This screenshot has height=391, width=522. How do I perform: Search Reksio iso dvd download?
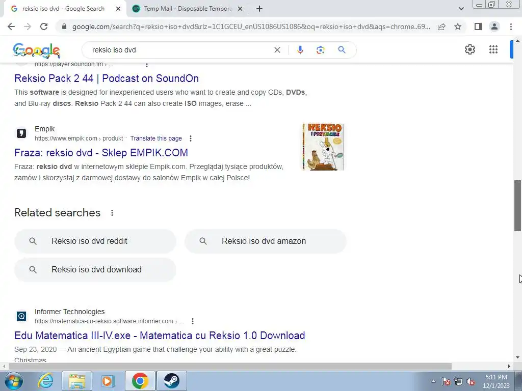[x=95, y=270]
